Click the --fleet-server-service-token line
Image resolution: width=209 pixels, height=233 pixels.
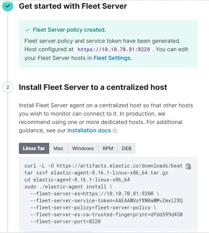[x=106, y=201]
